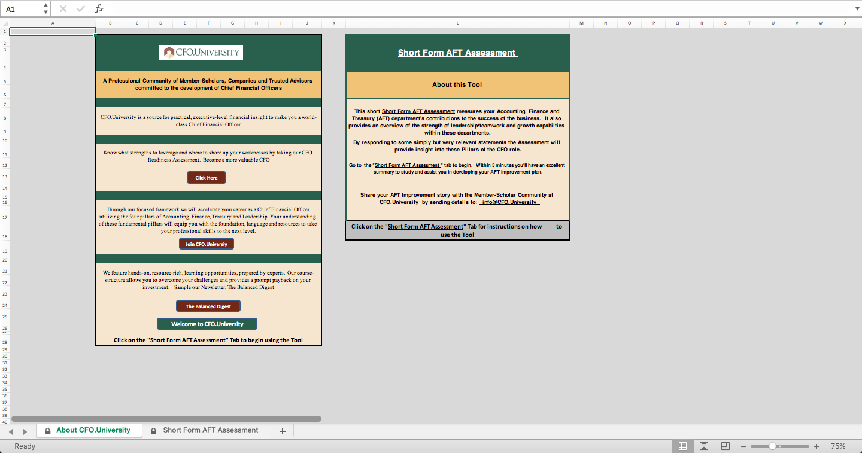Click the Short Form AFT Assessment link in description
The image size is (862, 453).
pyautogui.click(x=418, y=111)
